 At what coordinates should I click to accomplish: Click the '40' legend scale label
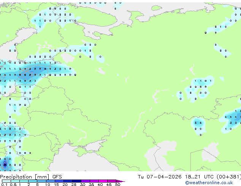pos(100,184)
